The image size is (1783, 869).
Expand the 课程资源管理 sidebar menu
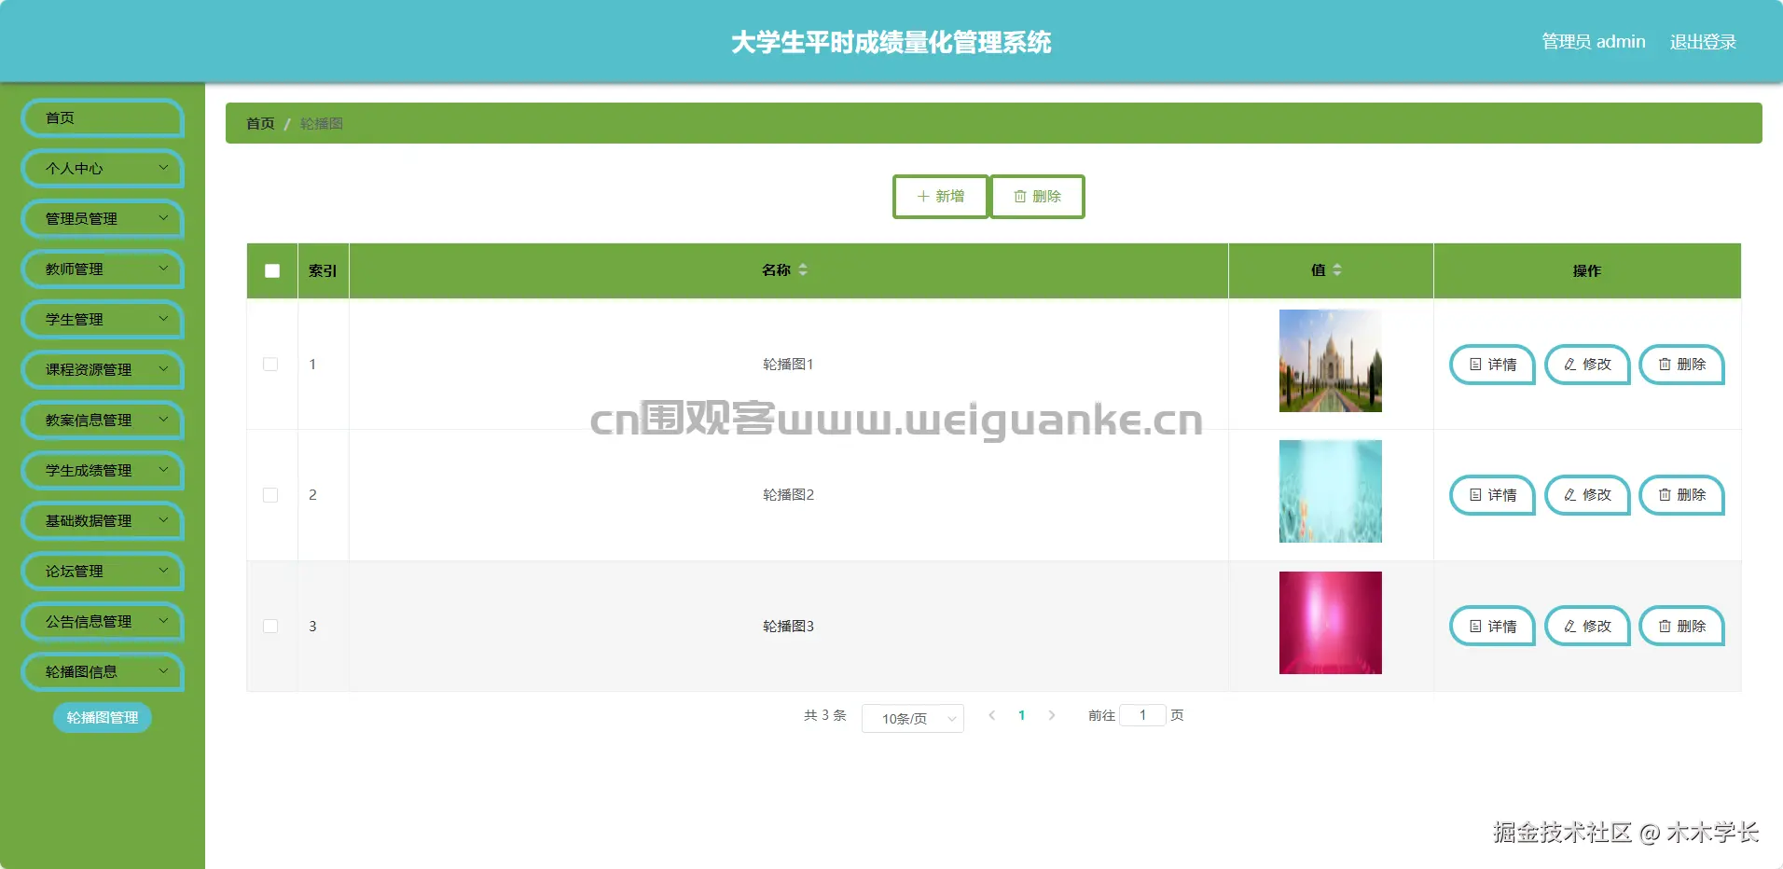coord(103,370)
